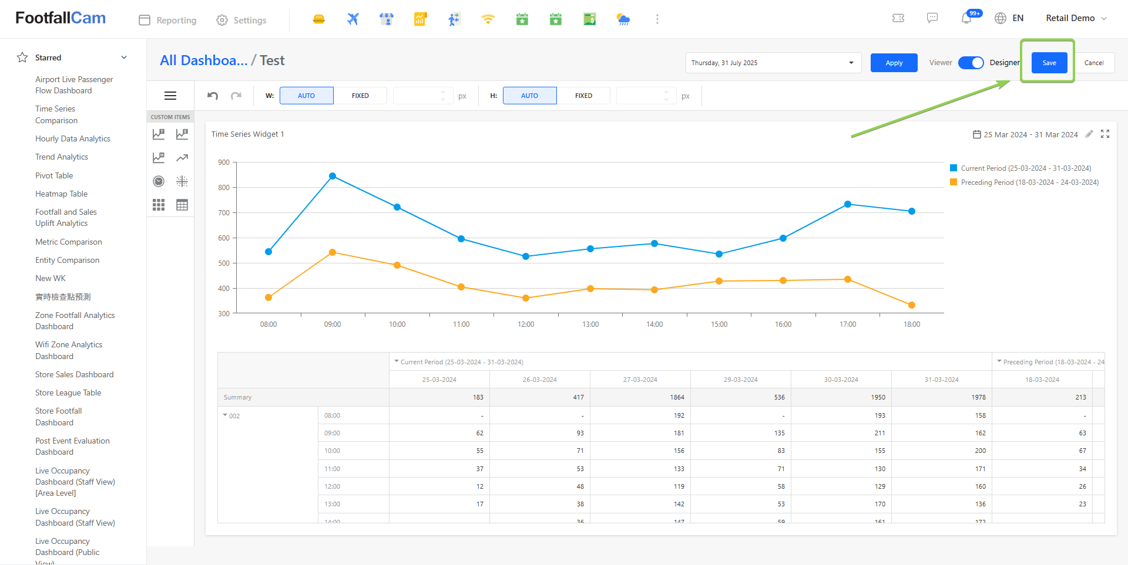1128x565 pixels.
Task: Set width mode to FIXED
Action: [x=360, y=96]
